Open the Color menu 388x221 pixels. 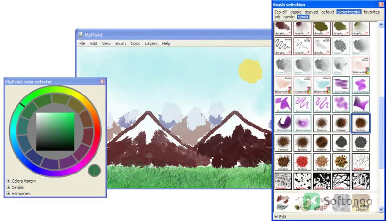coord(135,43)
